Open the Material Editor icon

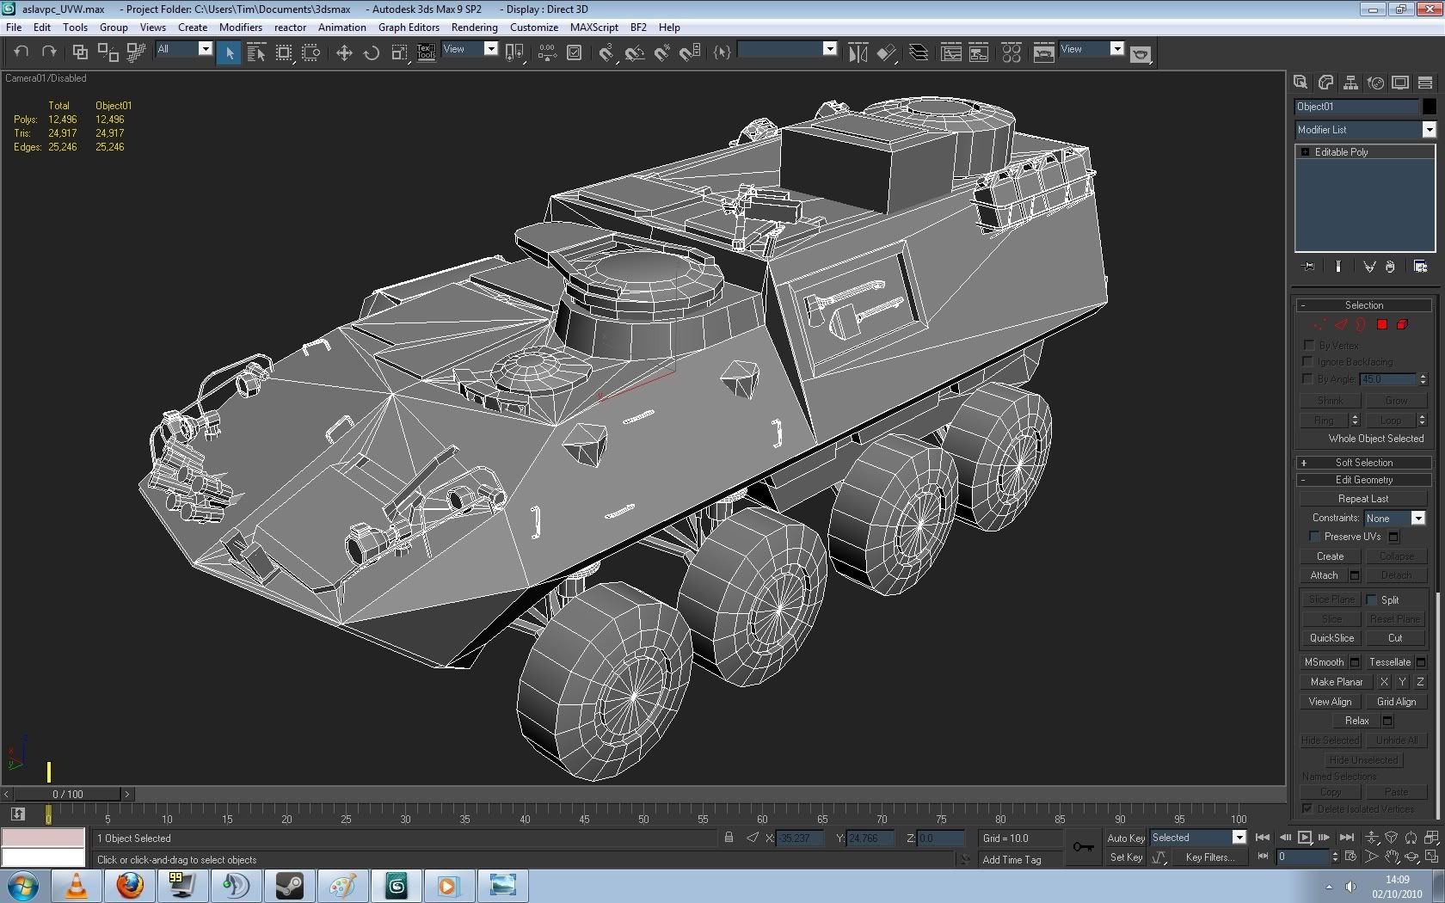(1012, 53)
